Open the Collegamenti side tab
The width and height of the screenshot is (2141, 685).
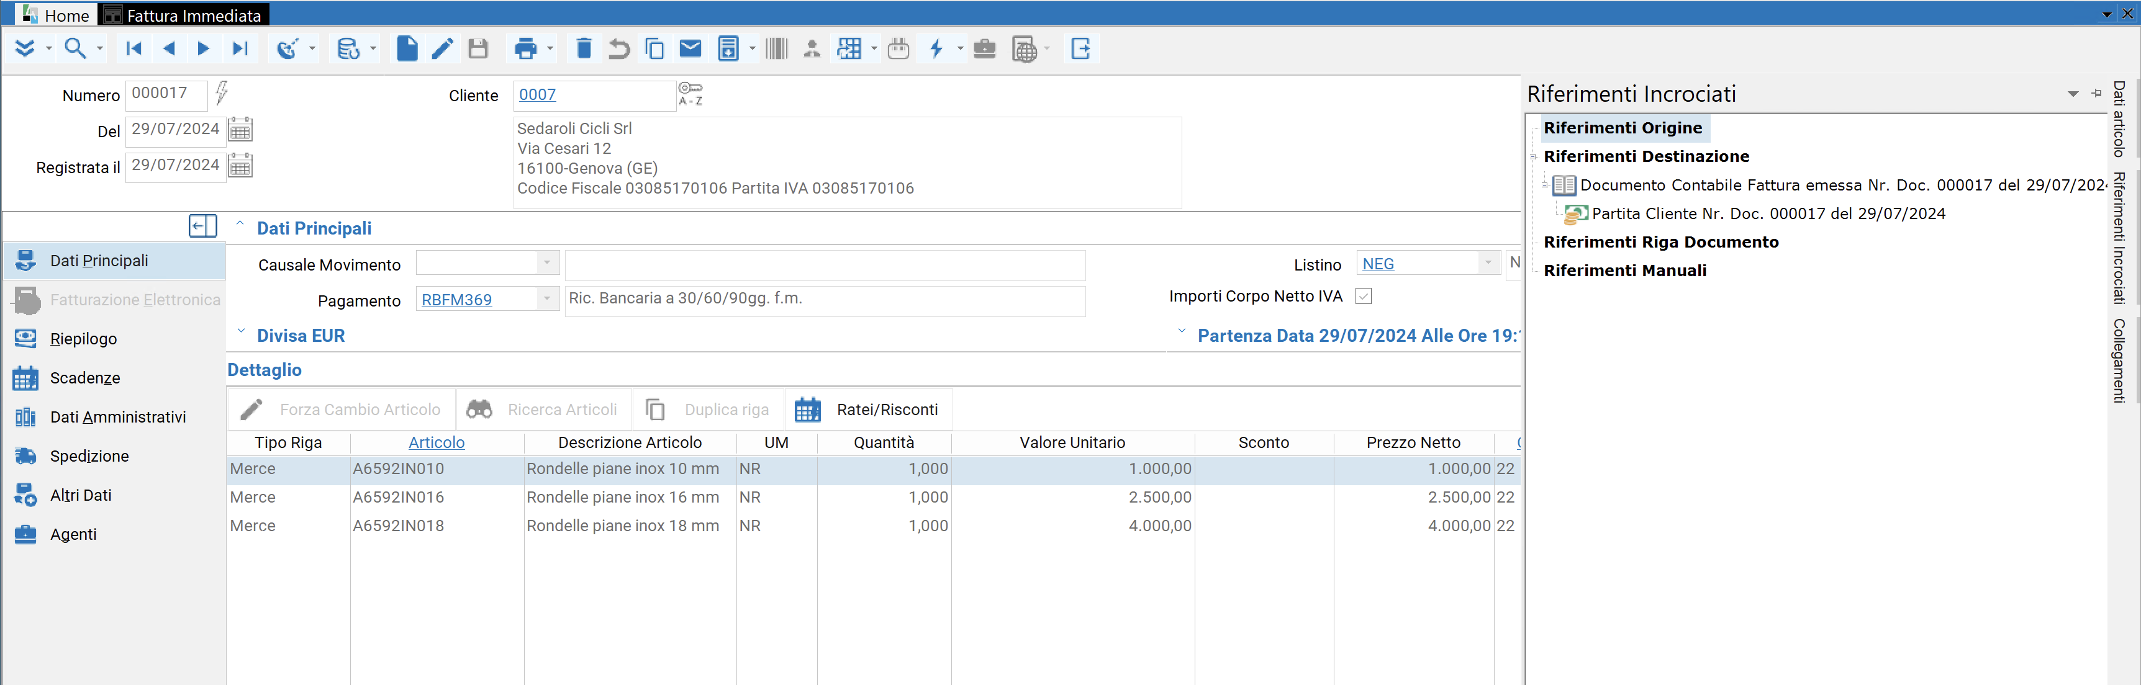(2119, 361)
